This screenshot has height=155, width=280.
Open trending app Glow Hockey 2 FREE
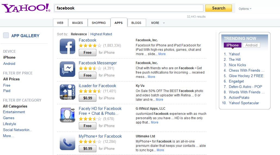[246, 76]
